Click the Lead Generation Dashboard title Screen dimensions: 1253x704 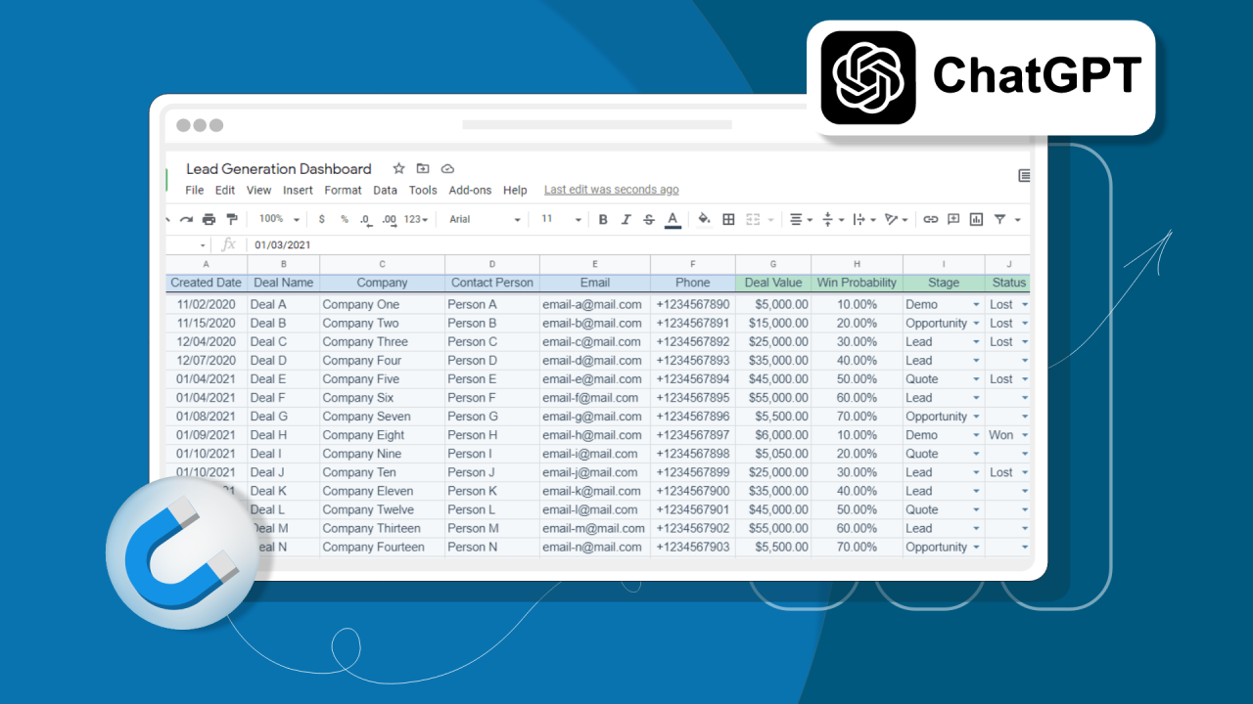point(279,168)
